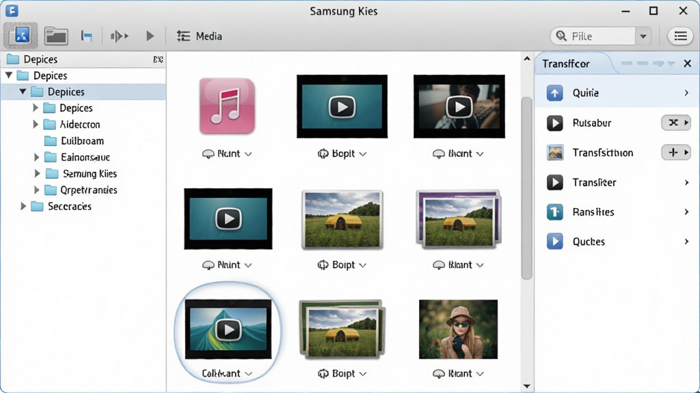Close the Transffcor panel
The width and height of the screenshot is (700, 393).
pos(688,63)
